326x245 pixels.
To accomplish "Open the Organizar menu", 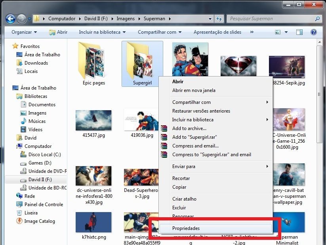I will click(x=24, y=32).
